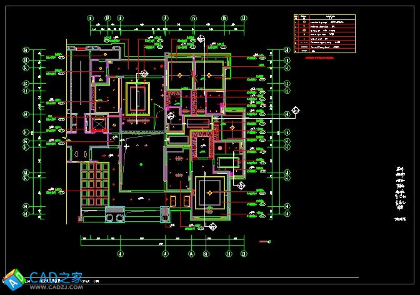Select the nested rectangular ceiling in upper center
The height and width of the screenshot is (295, 420).
137,98
